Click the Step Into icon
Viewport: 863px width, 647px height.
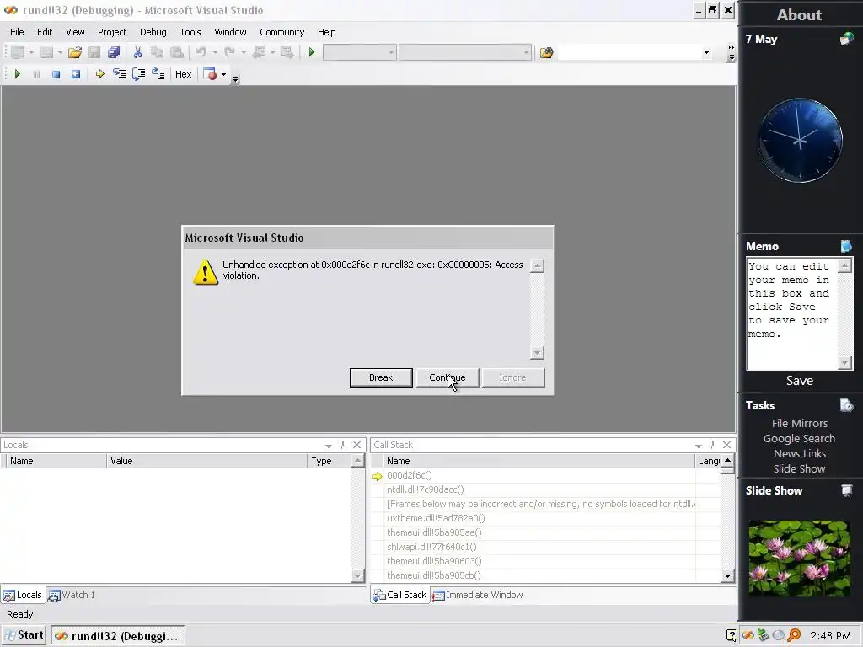tap(119, 74)
